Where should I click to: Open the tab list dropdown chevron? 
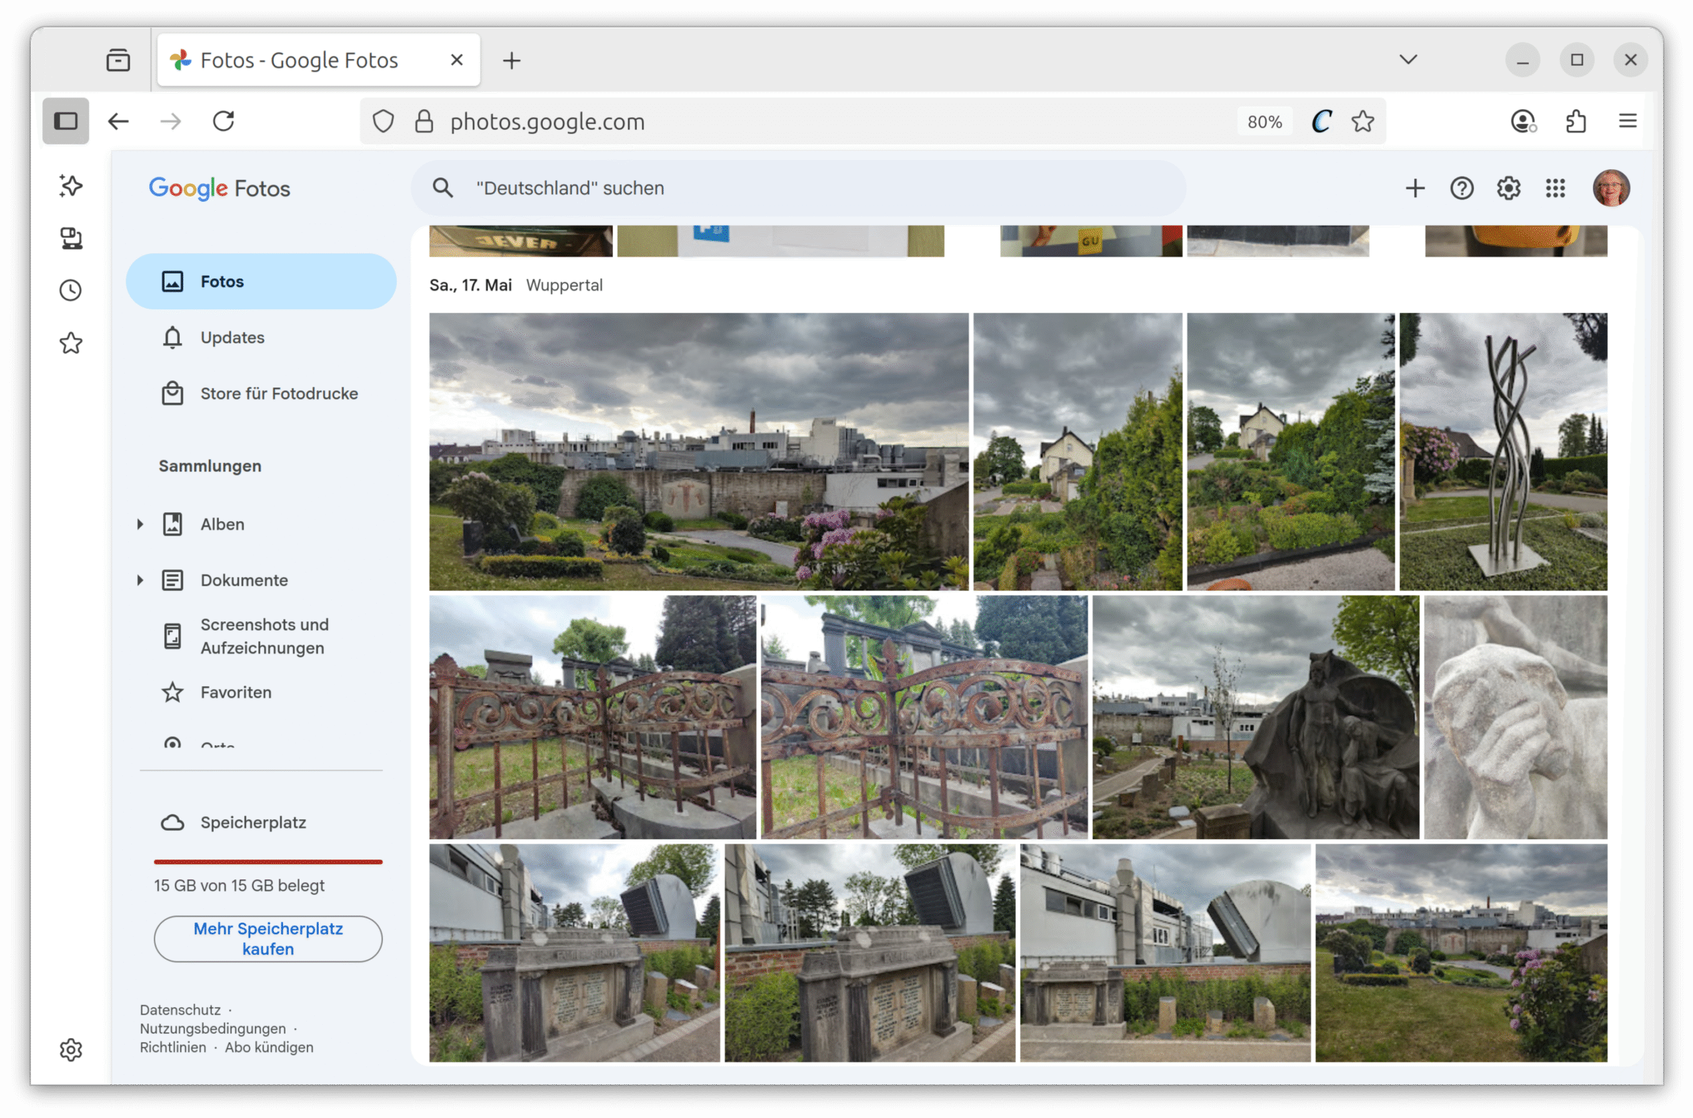point(1408,60)
